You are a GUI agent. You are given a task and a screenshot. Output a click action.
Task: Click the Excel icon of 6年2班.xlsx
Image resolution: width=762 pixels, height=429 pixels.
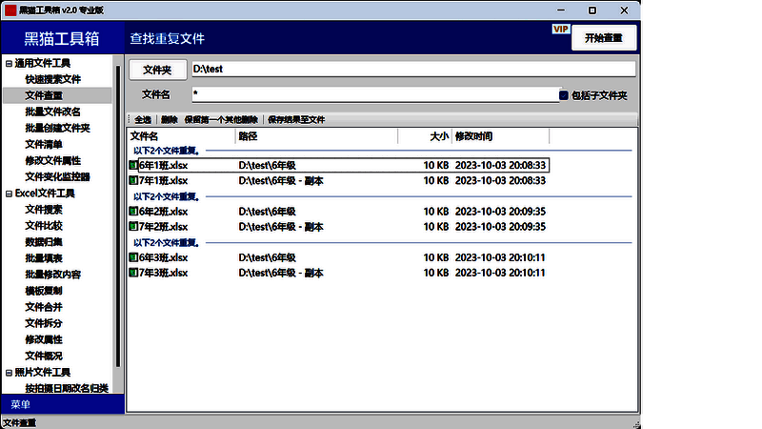click(133, 212)
